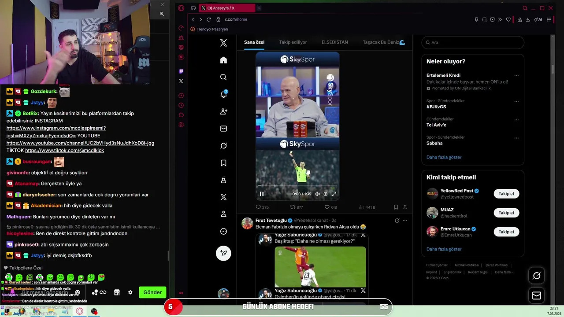This screenshot has height=317, width=564.
Task: Enter fullscreen for the video
Action: (x=334, y=194)
